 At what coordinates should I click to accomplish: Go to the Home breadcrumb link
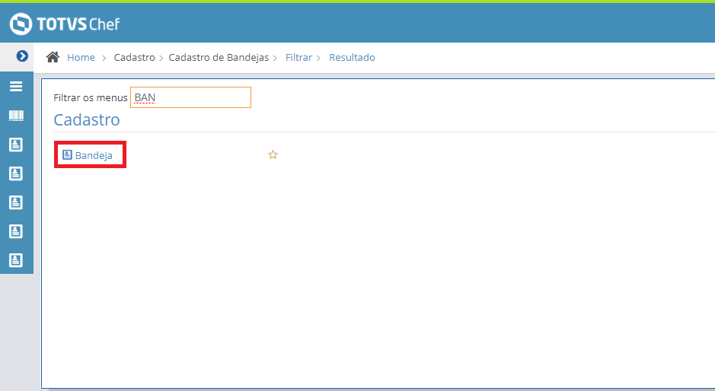pos(81,57)
